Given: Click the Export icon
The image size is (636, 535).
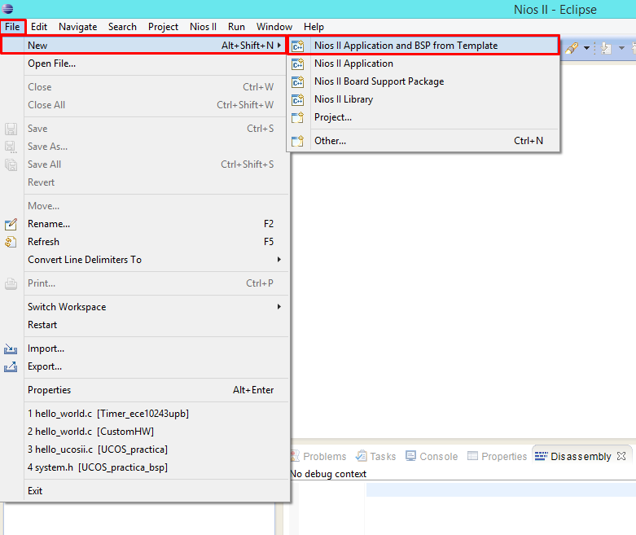Looking at the screenshot, I should point(11,366).
